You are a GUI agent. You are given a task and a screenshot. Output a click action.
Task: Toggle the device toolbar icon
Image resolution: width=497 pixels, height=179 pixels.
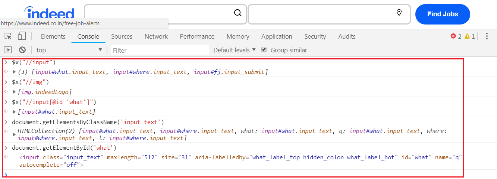click(x=22, y=36)
